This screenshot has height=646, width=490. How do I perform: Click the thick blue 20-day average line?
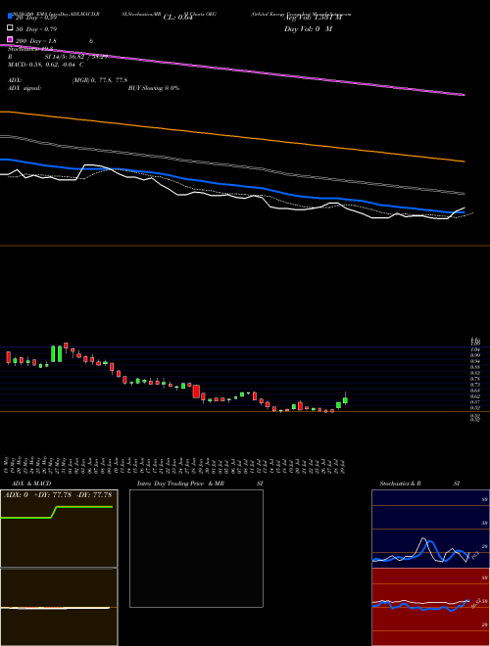[231, 185]
